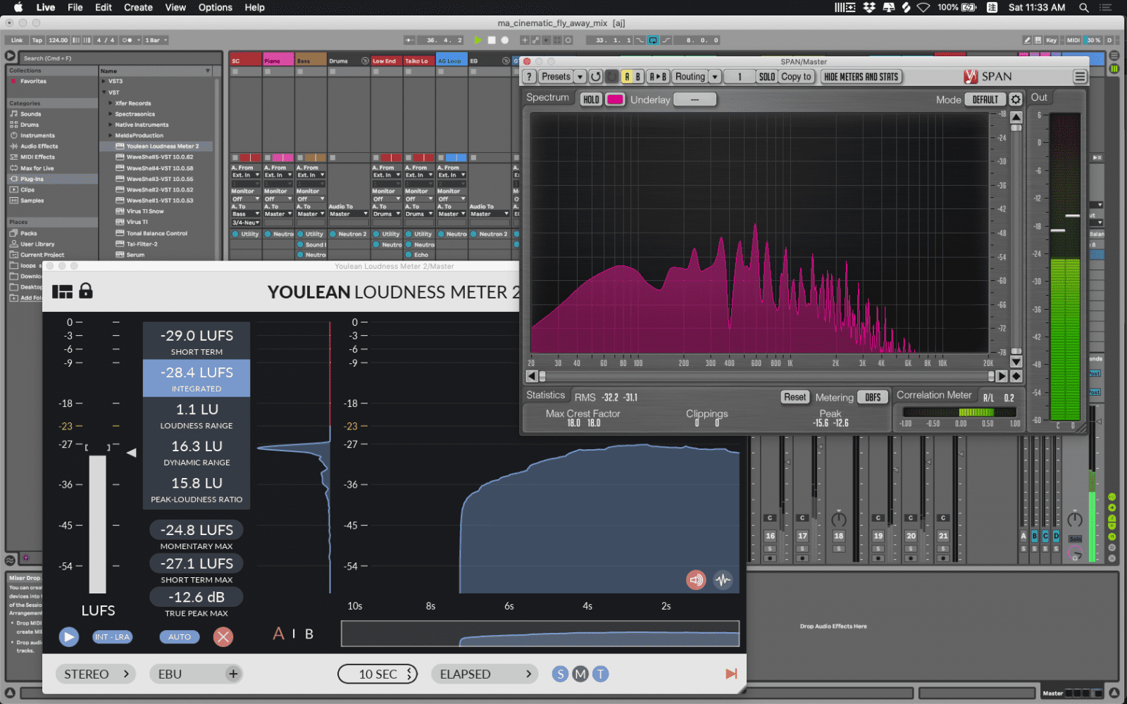Open the Options menu

tap(216, 8)
